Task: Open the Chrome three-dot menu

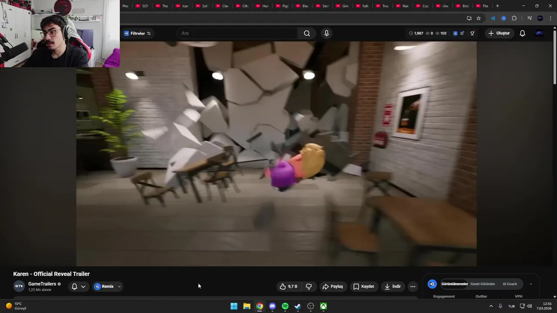Action: pyautogui.click(x=550, y=18)
